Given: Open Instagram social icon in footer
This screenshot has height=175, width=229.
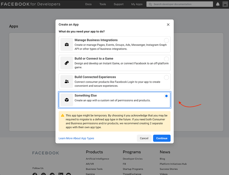Looking at the screenshot, I should (43, 174).
